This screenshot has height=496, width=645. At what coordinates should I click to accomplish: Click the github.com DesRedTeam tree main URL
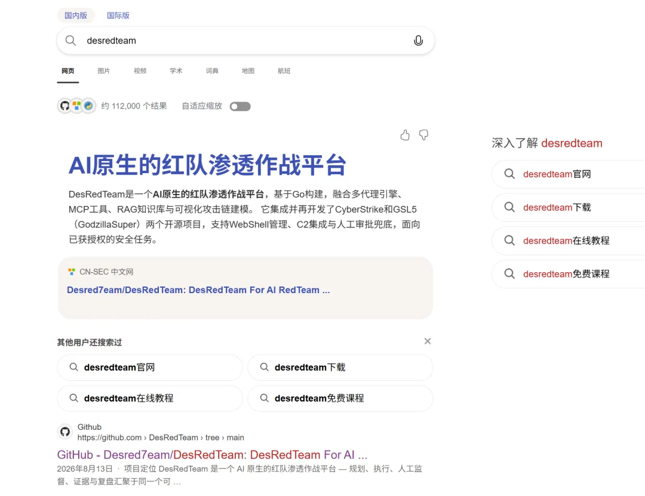161,438
